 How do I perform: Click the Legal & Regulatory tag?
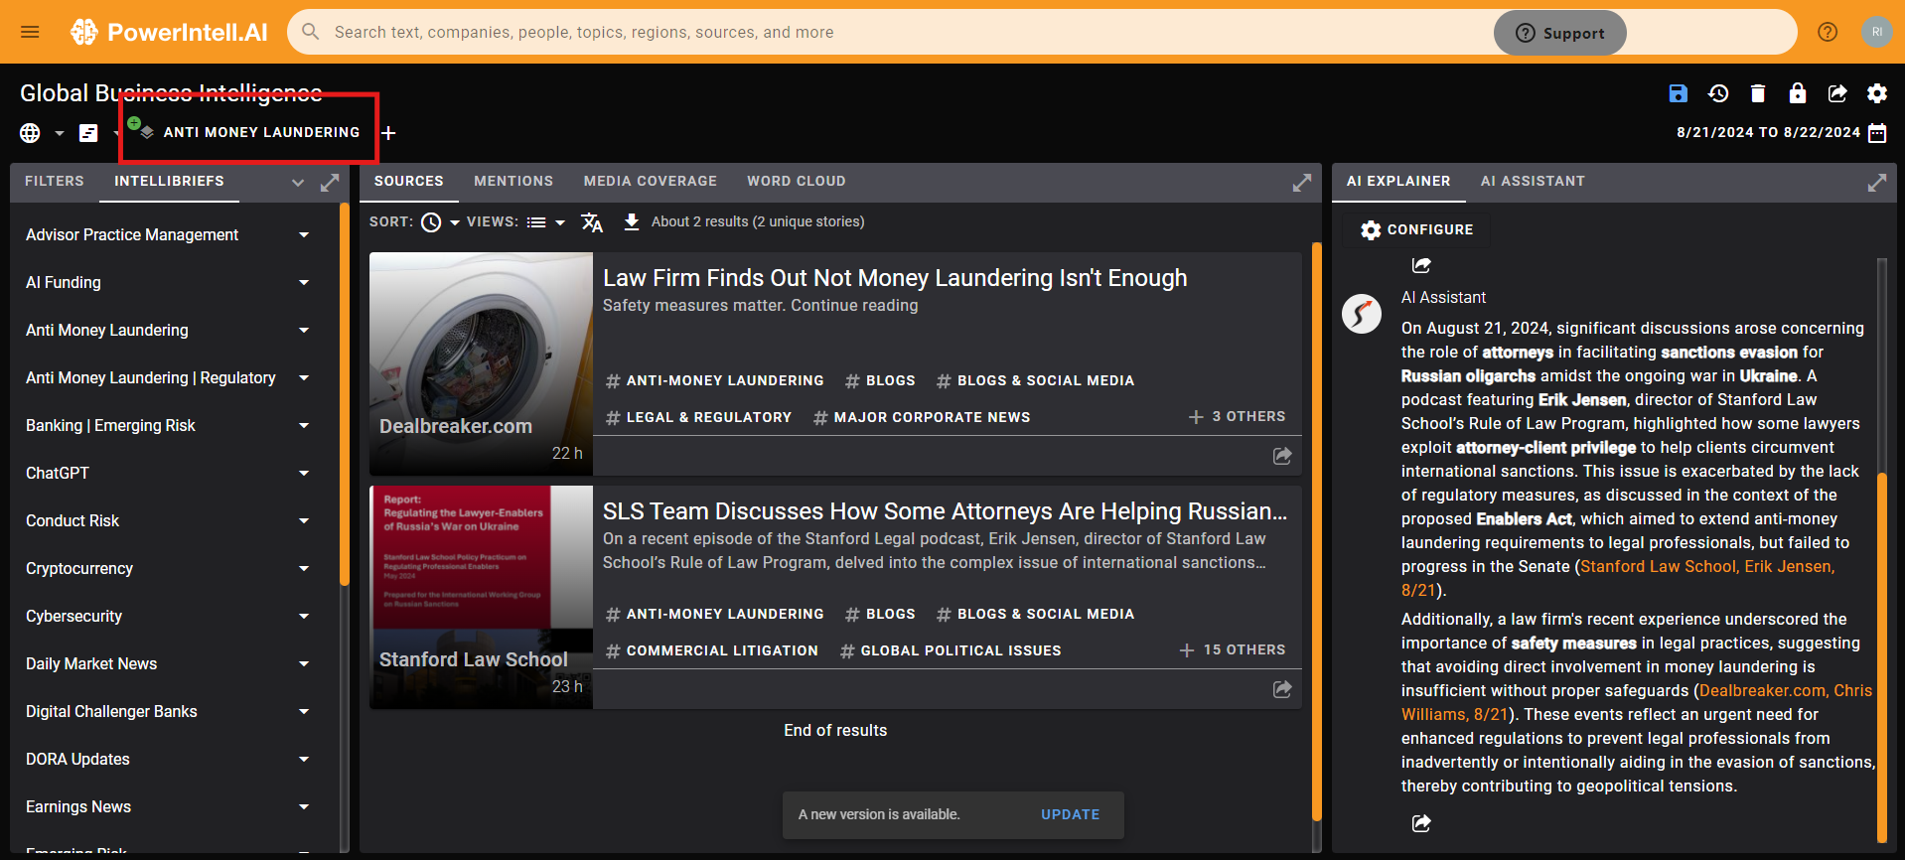tap(698, 417)
